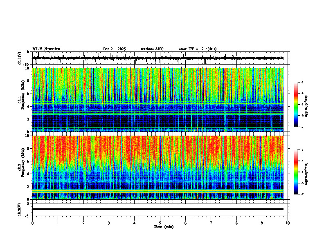
Task: Select the date text "Oct. 21, 2025"
Action: tap(114, 49)
